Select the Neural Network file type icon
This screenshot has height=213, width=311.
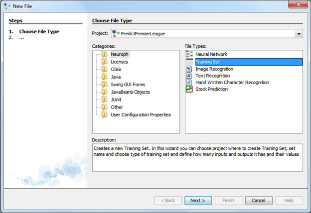[189, 54]
